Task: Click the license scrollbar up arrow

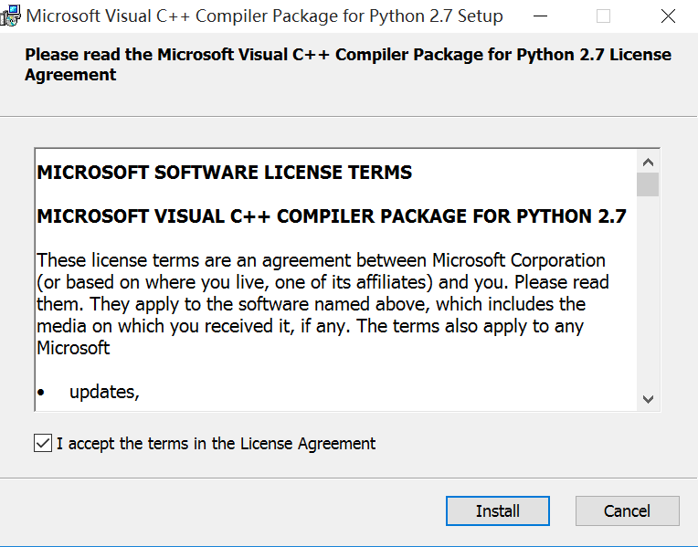Action: 648,162
